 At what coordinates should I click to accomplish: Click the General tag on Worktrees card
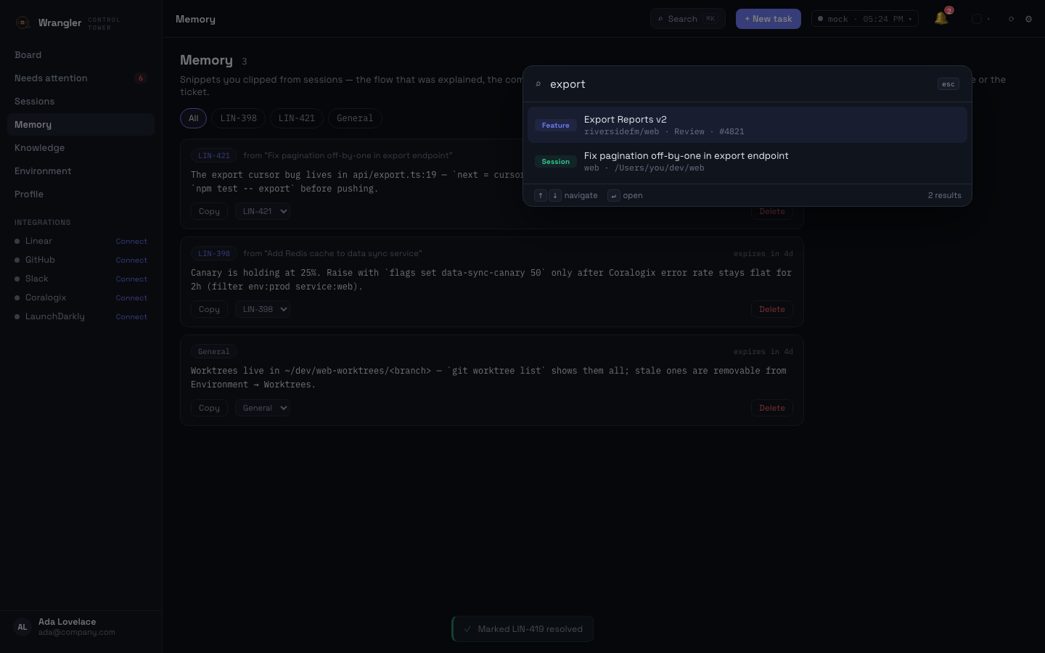click(214, 351)
